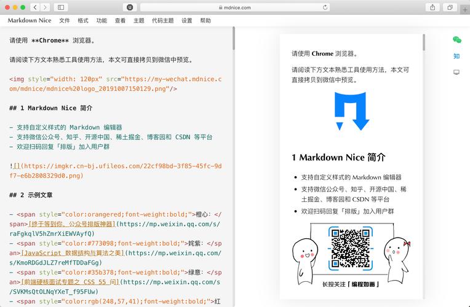Expand the 代码主题 dropdown menu
Screen dimensions: 470x307
tap(163, 20)
